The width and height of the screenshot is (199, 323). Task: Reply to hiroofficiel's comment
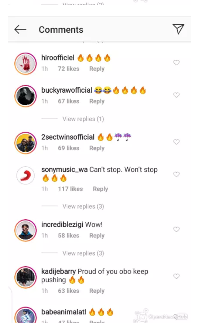[x=97, y=69]
